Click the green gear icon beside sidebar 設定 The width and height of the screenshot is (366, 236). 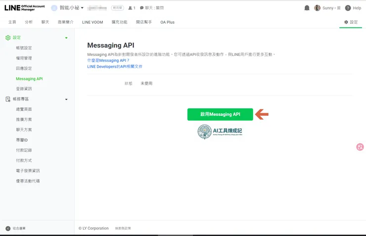point(8,38)
